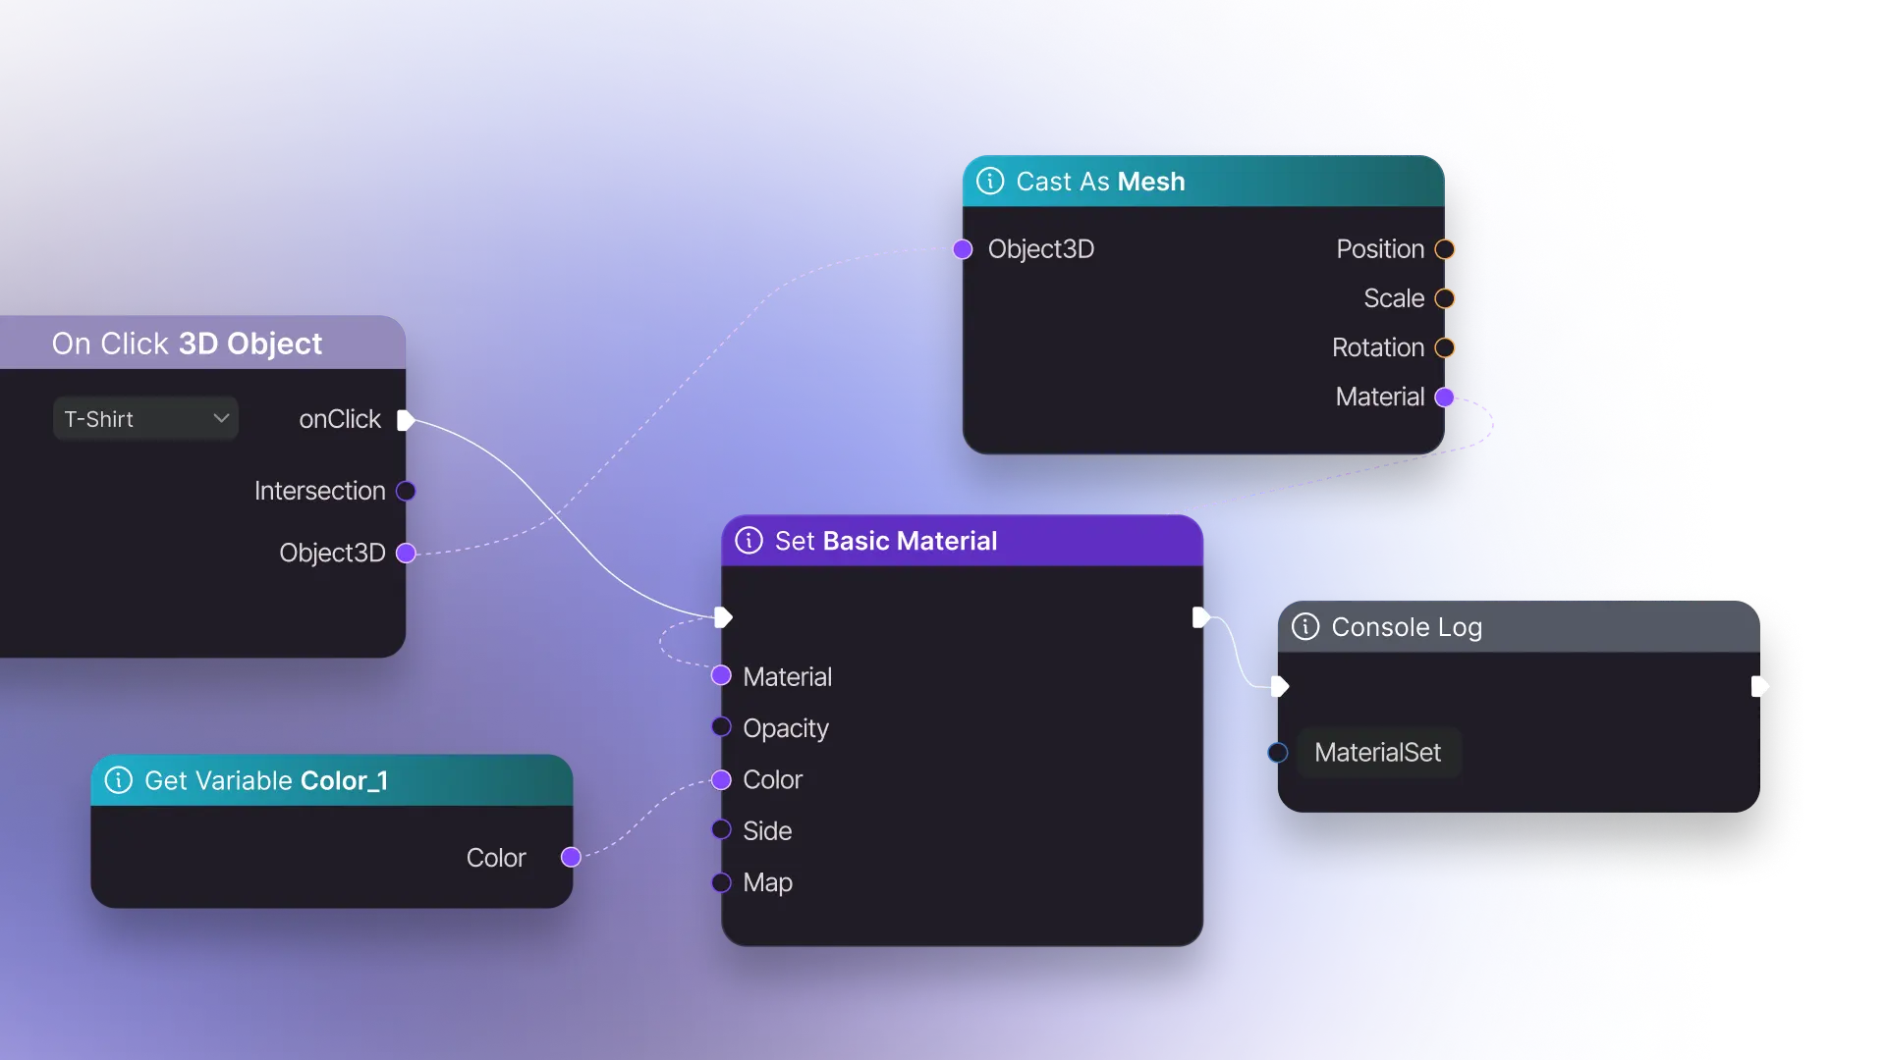Viewport: 1886px width, 1060px height.
Task: Click the Color output port on Get Variable
Action: point(571,857)
